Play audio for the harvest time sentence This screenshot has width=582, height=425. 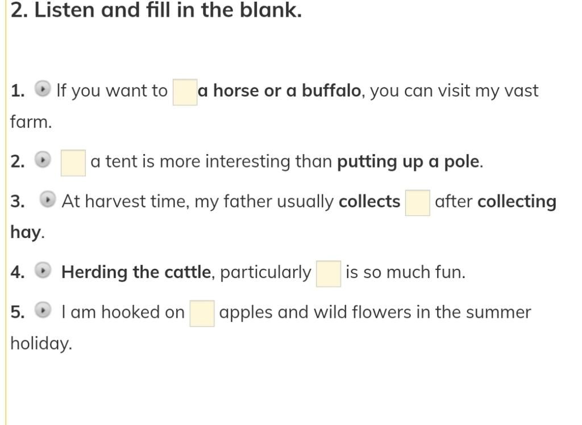click(x=48, y=199)
